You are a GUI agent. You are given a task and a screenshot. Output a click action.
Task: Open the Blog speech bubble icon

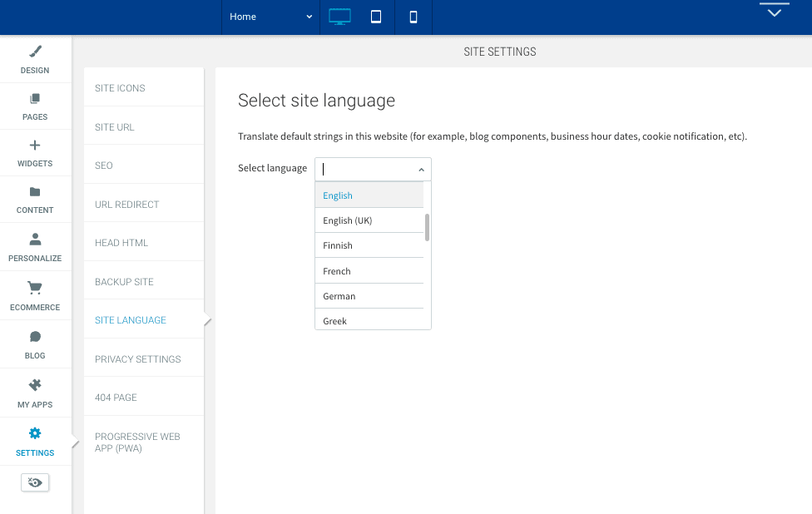coord(35,337)
